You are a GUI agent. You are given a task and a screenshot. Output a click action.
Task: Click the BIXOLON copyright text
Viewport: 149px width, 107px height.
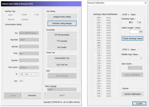click(x=61, y=102)
